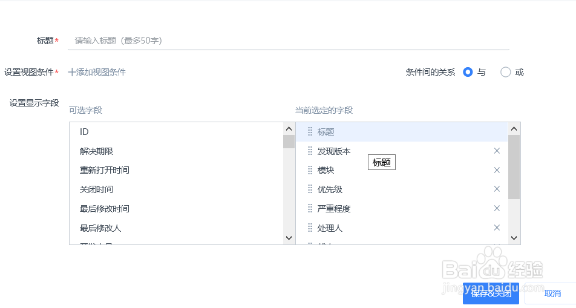Click the 取消 button
The image size is (576, 308).
coord(552,293)
